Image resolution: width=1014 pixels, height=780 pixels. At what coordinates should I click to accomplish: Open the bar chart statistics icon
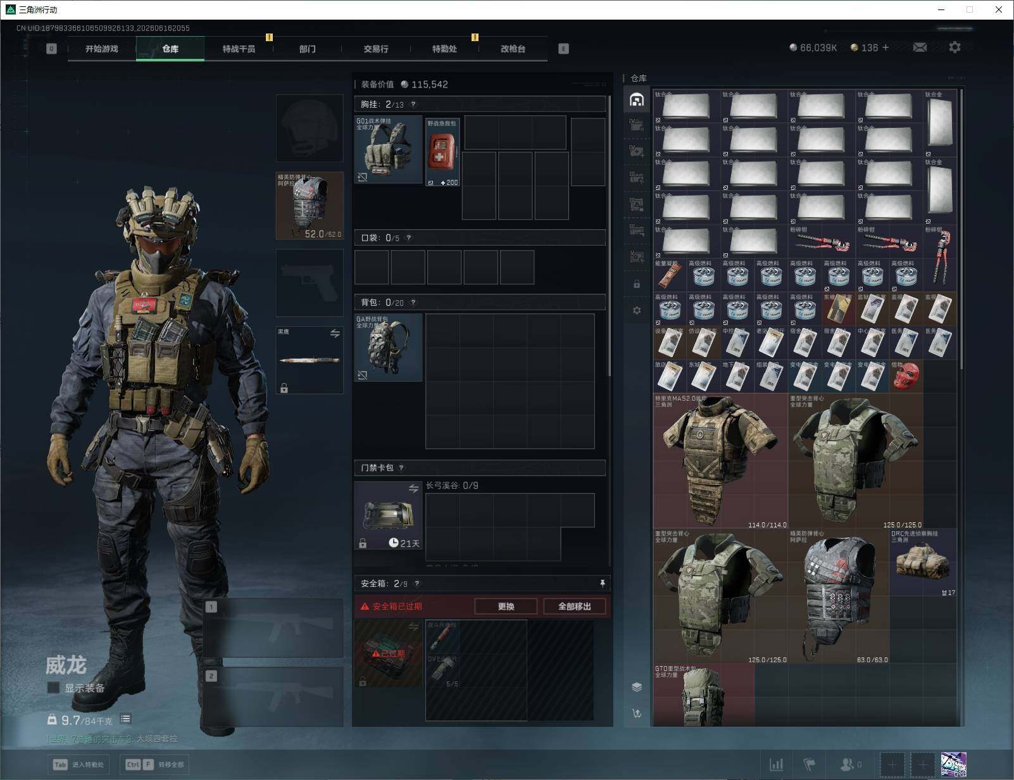coord(776,765)
